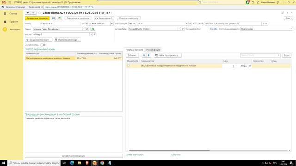
Task: Click Добавить рекомендации button
Action: click(74, 156)
